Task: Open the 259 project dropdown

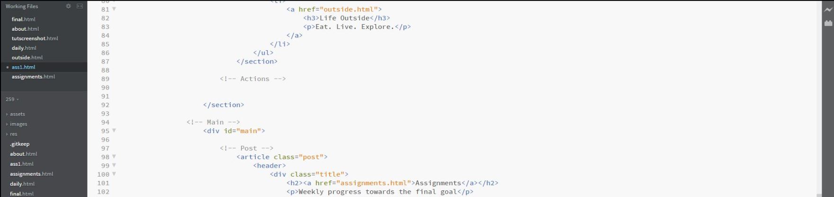Action: [x=12, y=99]
